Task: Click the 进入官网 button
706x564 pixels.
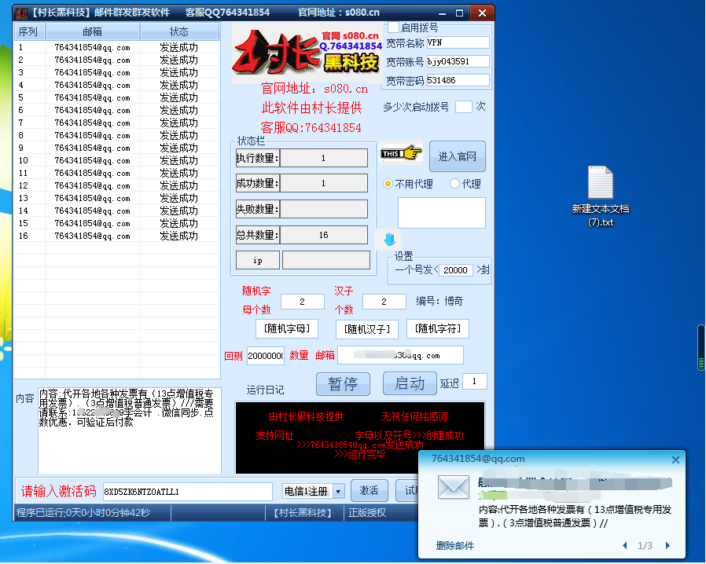Action: [x=457, y=156]
